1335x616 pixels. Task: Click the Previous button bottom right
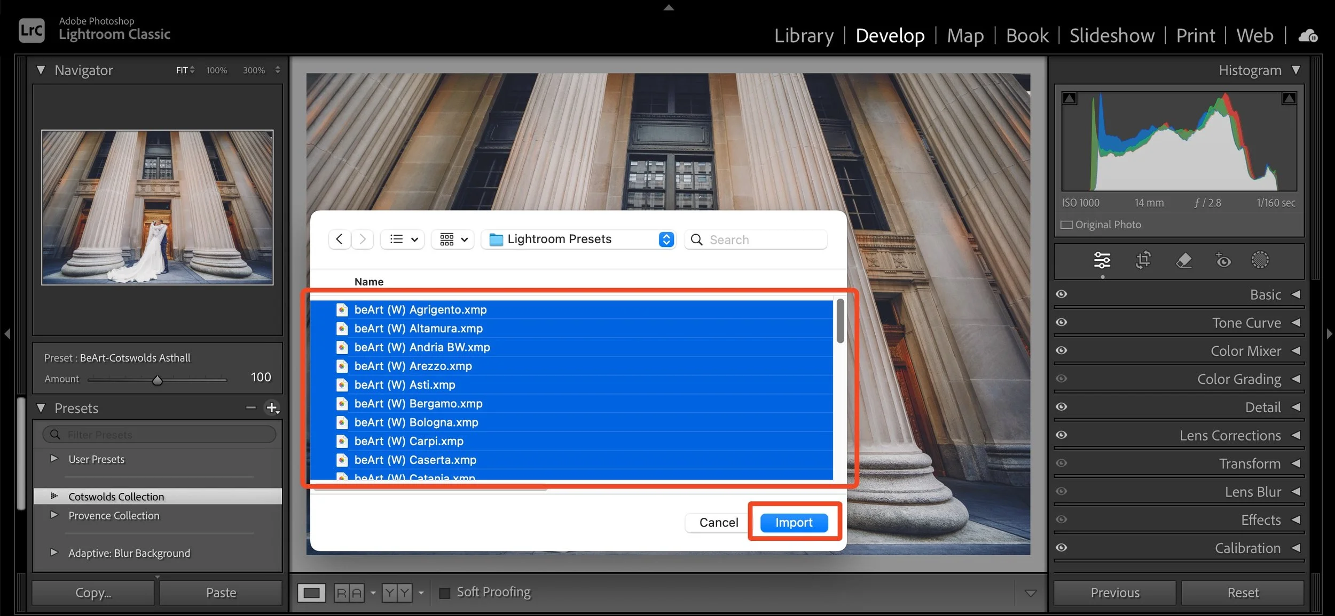coord(1114,592)
